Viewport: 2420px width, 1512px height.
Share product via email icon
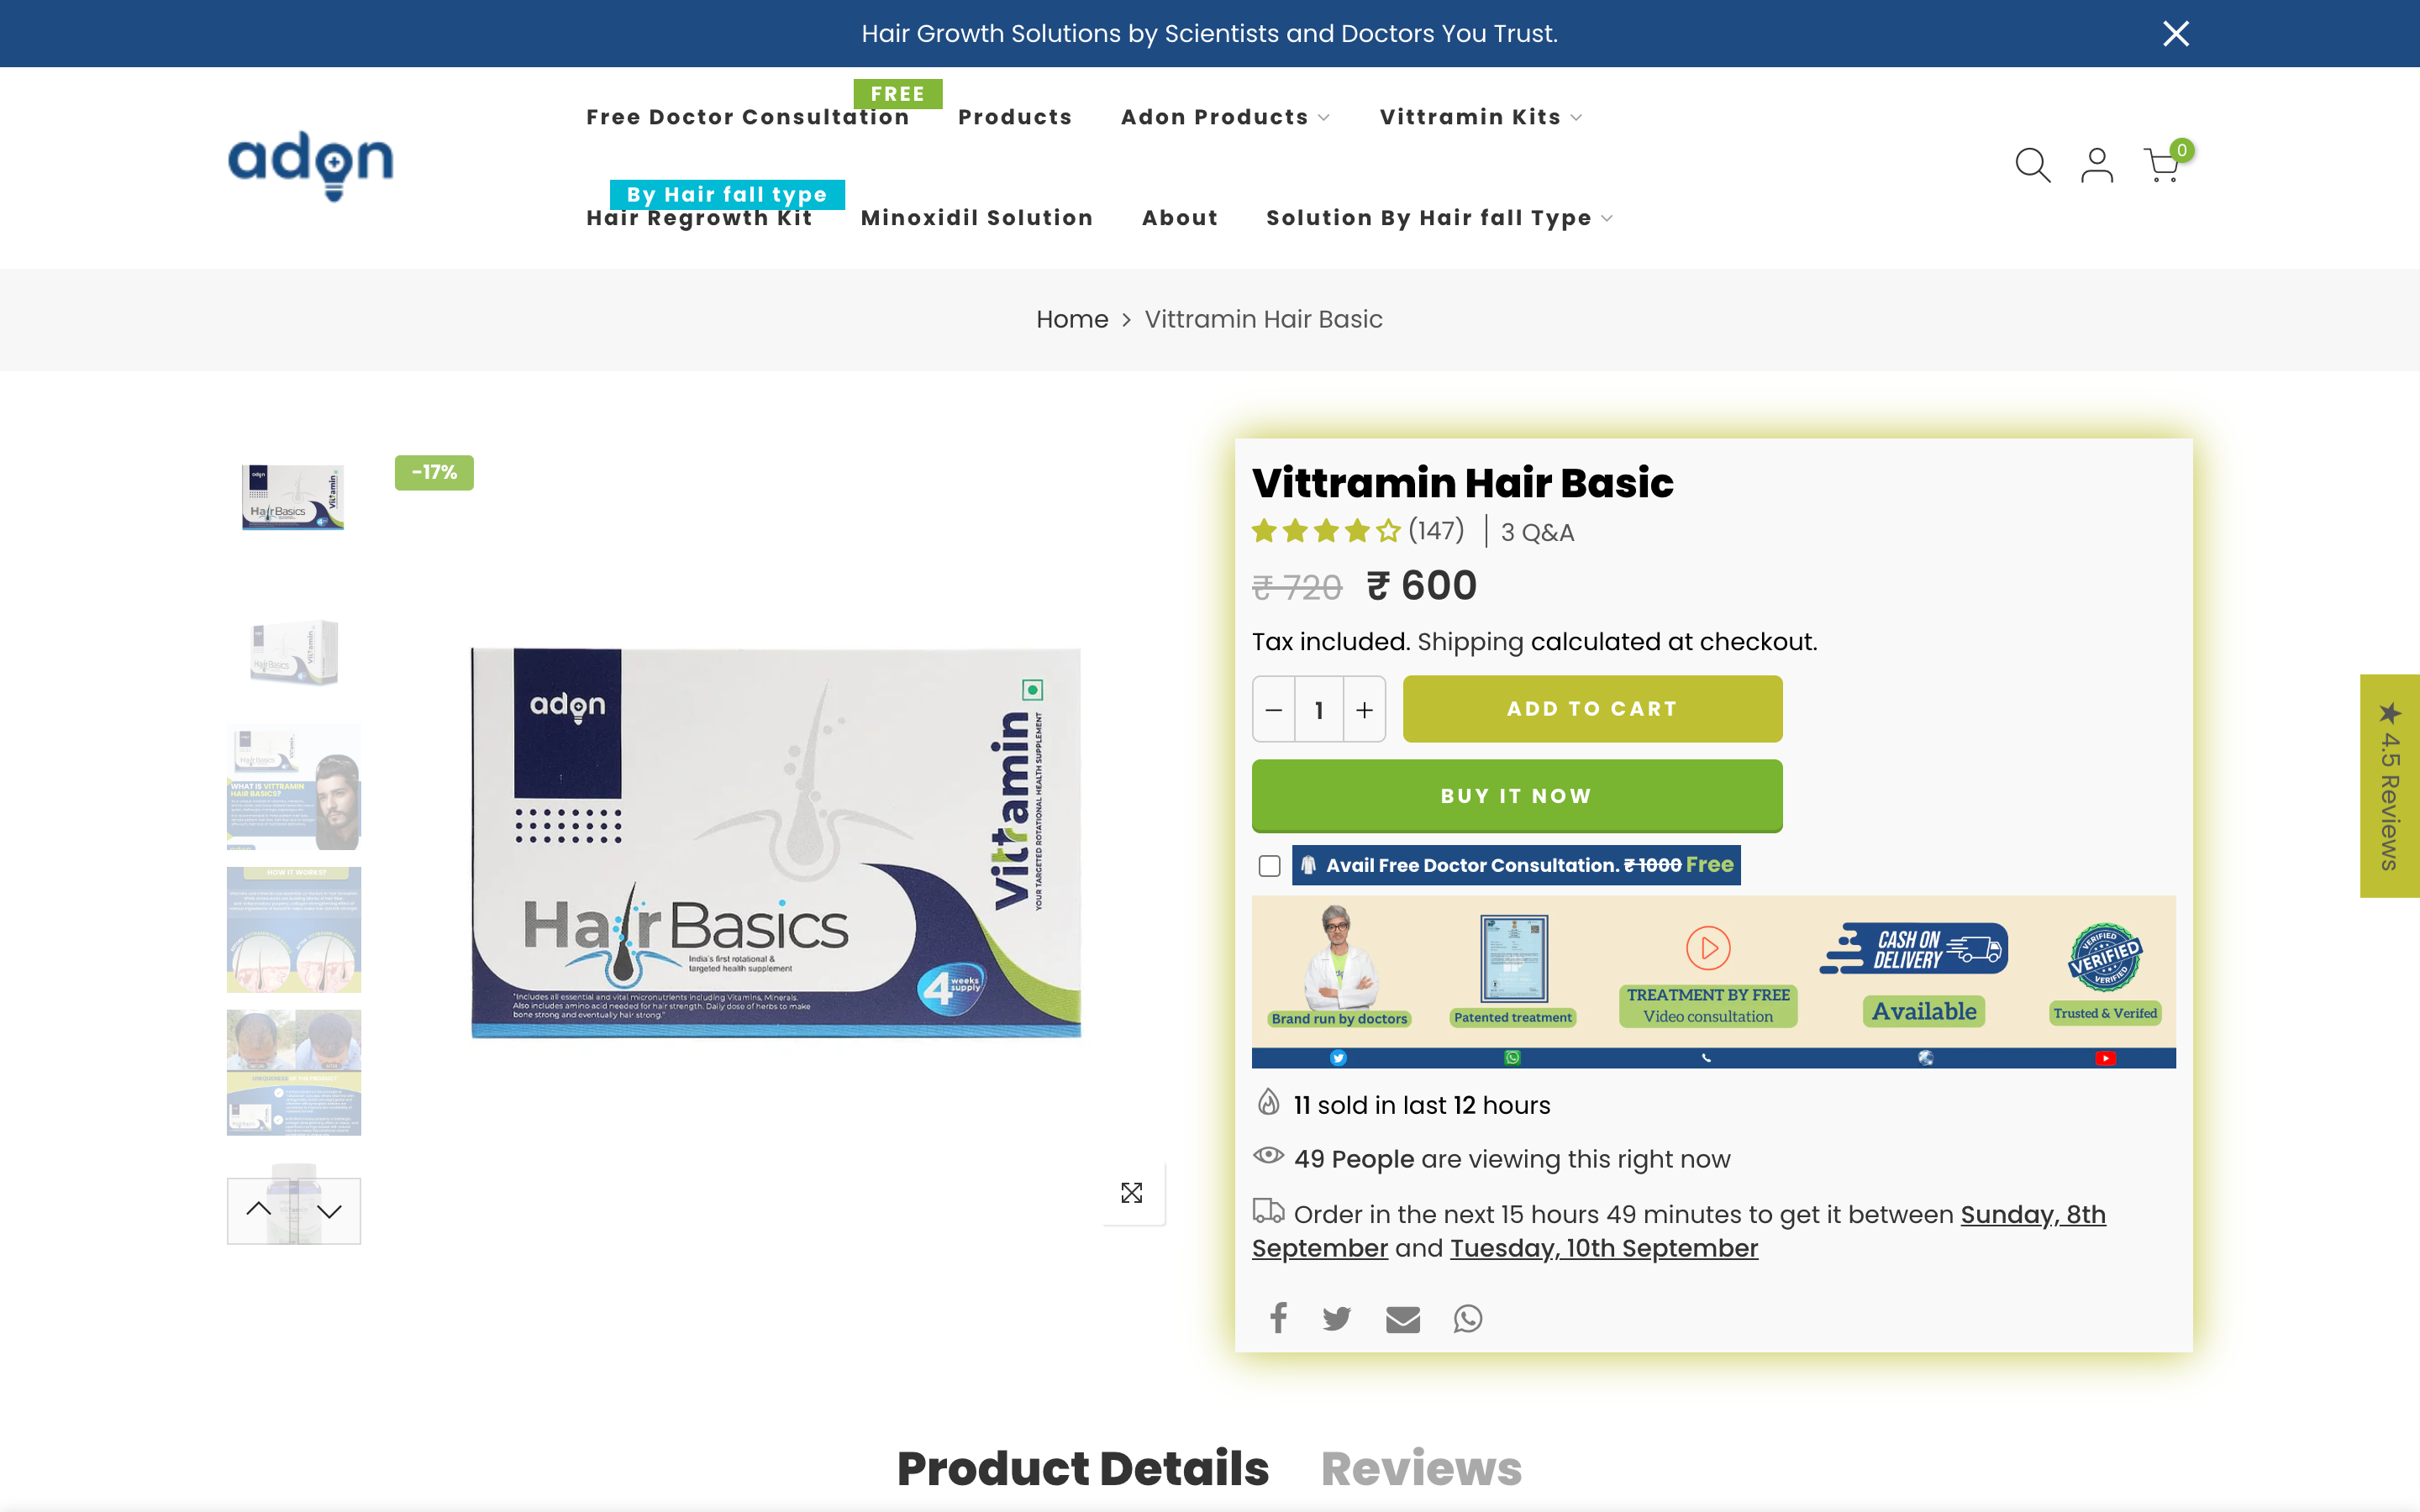(1402, 1319)
